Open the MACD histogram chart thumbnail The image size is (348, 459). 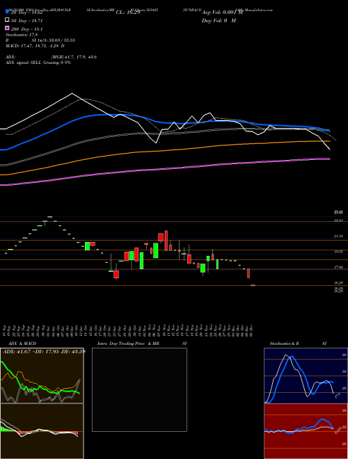pos(42,431)
